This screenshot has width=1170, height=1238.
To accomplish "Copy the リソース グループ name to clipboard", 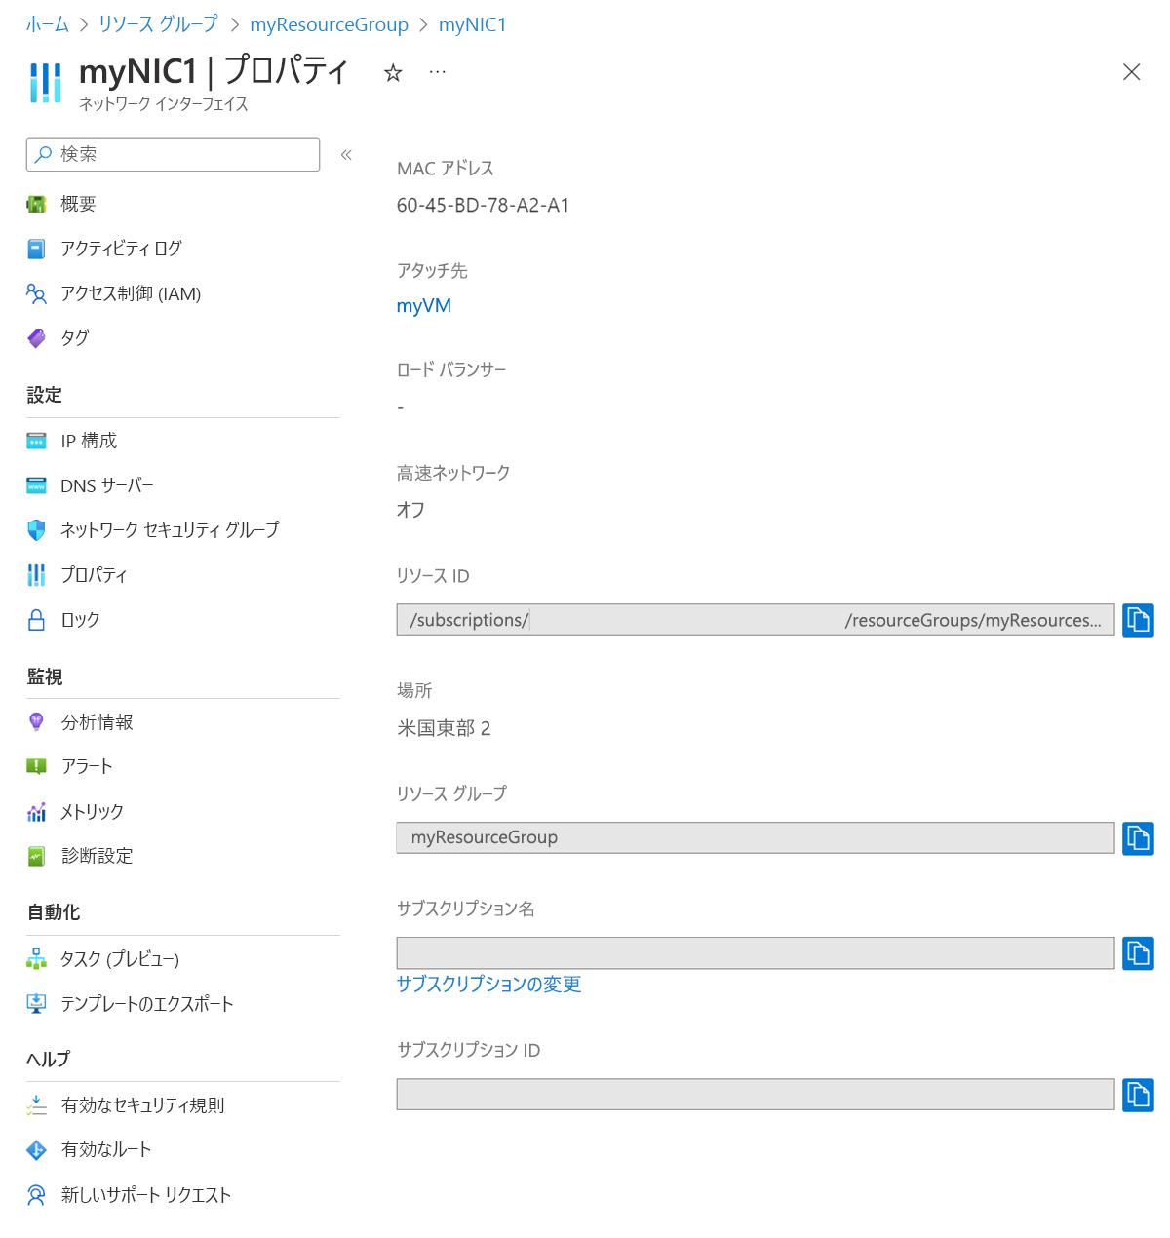I will click(x=1138, y=838).
